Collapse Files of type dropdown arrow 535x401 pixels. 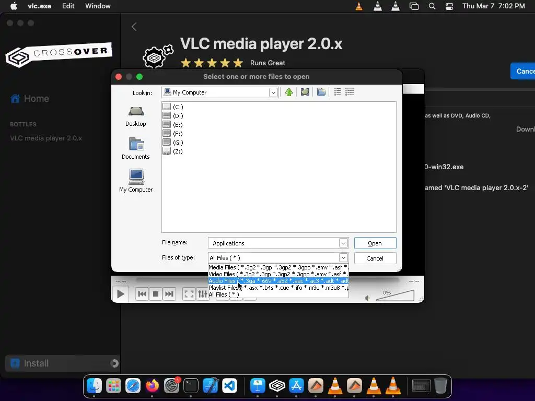click(343, 258)
